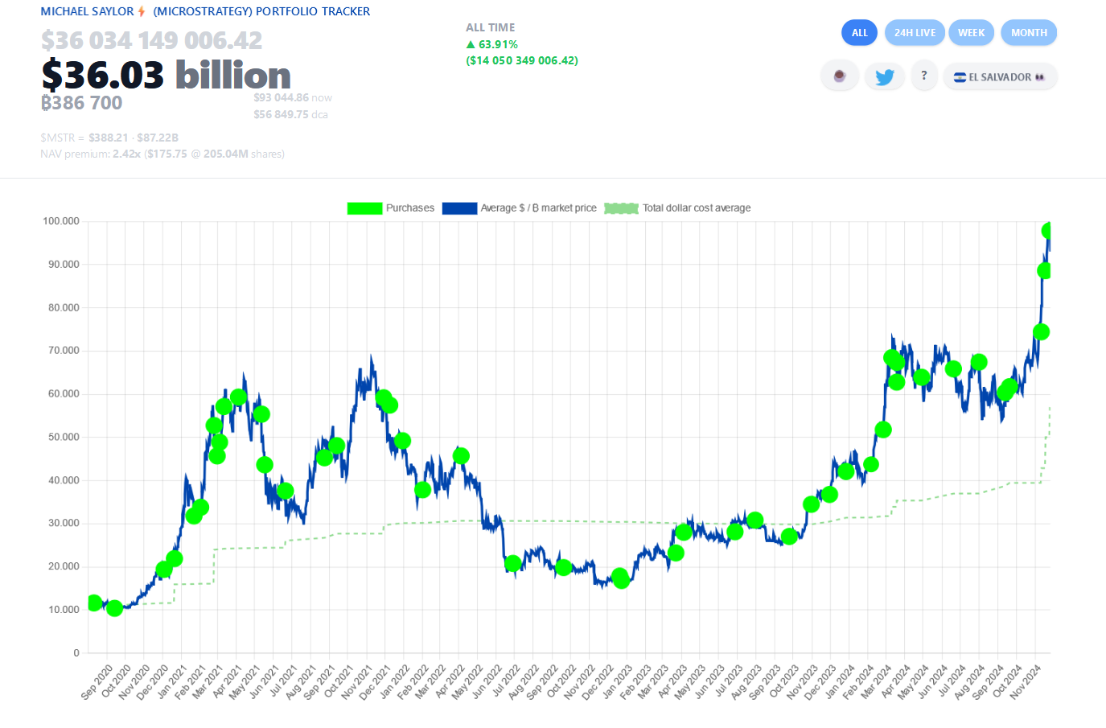Switch to the WEEK range

tap(972, 33)
